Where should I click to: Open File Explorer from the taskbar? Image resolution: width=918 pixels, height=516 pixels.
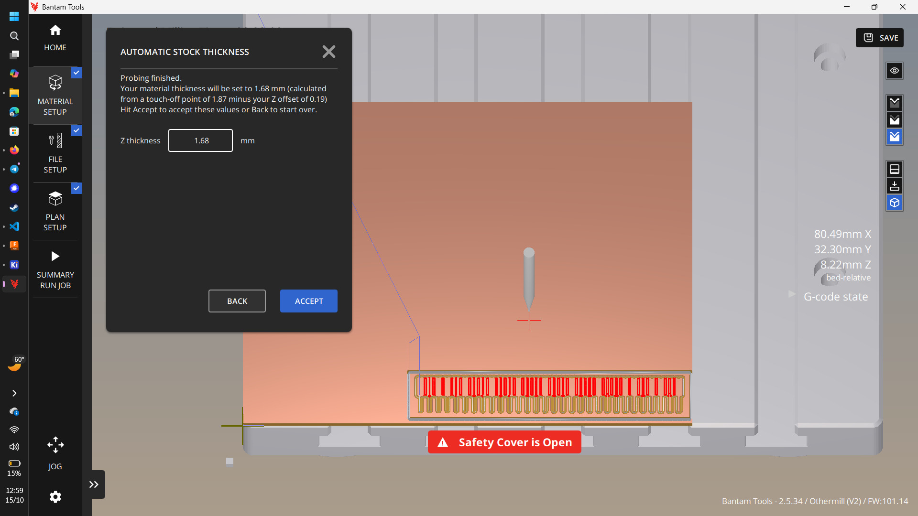14,93
